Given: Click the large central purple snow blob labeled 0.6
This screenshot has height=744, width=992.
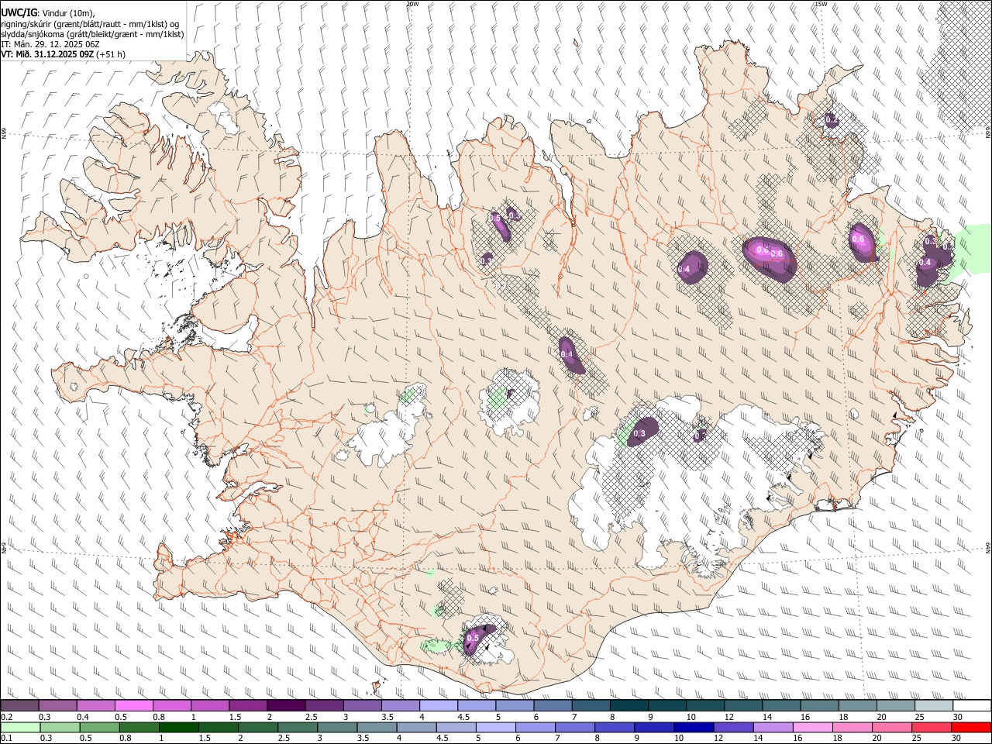Looking at the screenshot, I should (x=770, y=258).
